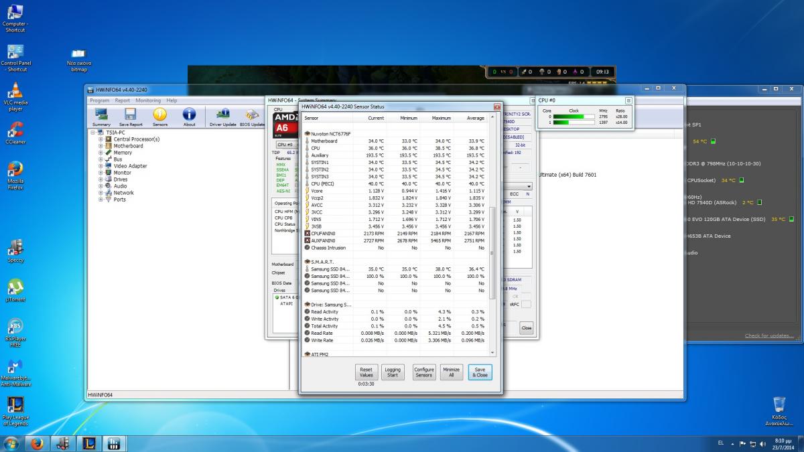Expand the Bus tree node
Image resolution: width=804 pixels, height=452 pixels.
(x=101, y=159)
